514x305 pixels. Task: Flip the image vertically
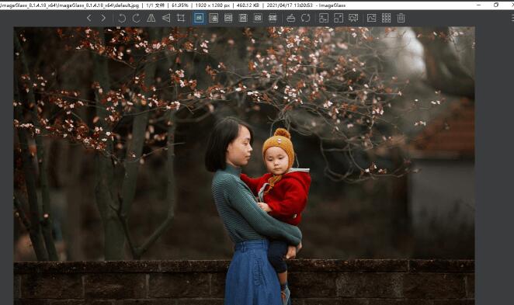[166, 18]
